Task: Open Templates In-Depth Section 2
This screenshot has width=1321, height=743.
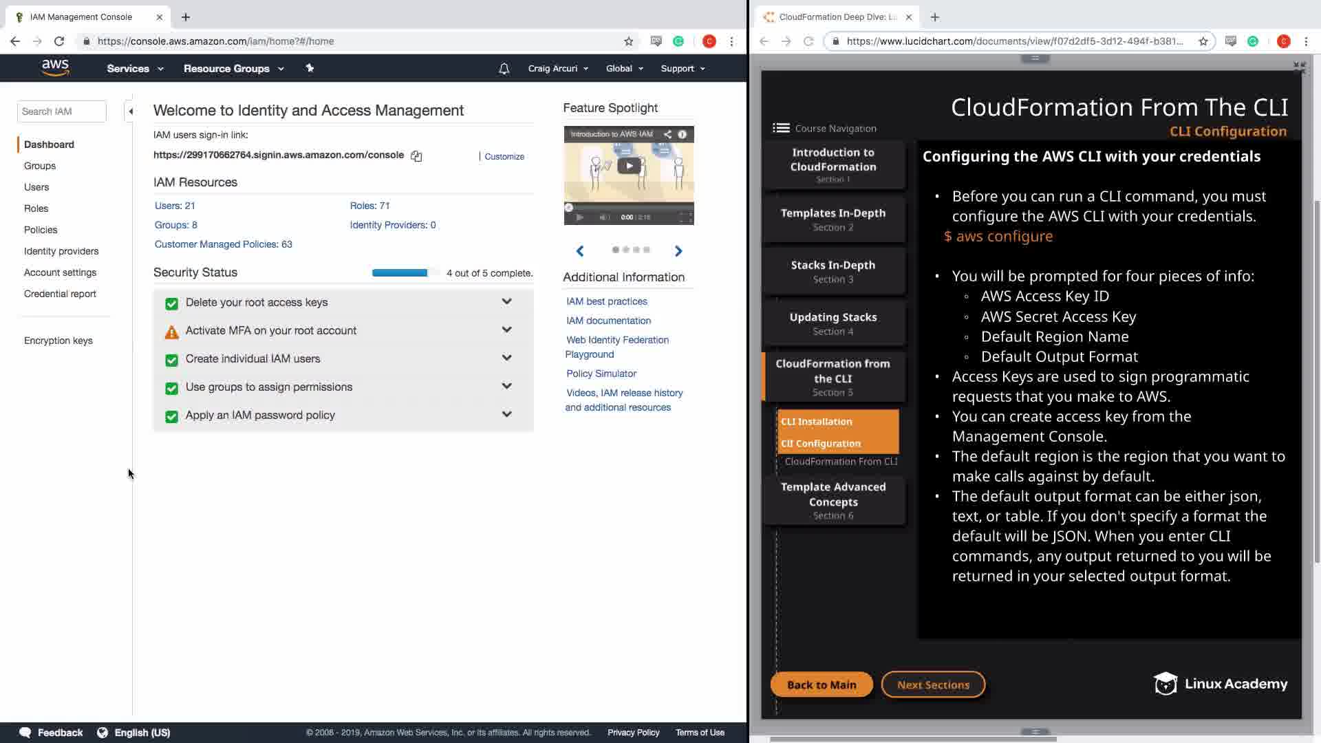Action: pyautogui.click(x=833, y=219)
